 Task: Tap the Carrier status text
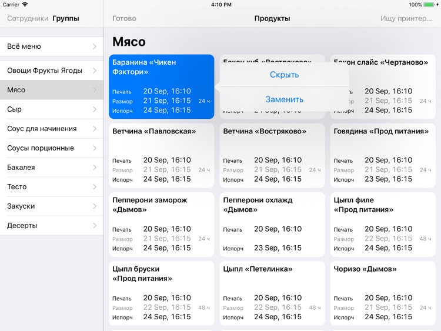(x=11, y=5)
